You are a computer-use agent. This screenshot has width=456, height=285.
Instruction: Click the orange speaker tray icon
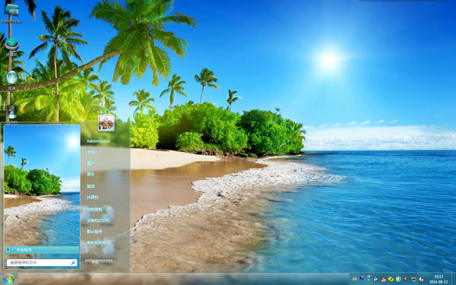pos(405,279)
